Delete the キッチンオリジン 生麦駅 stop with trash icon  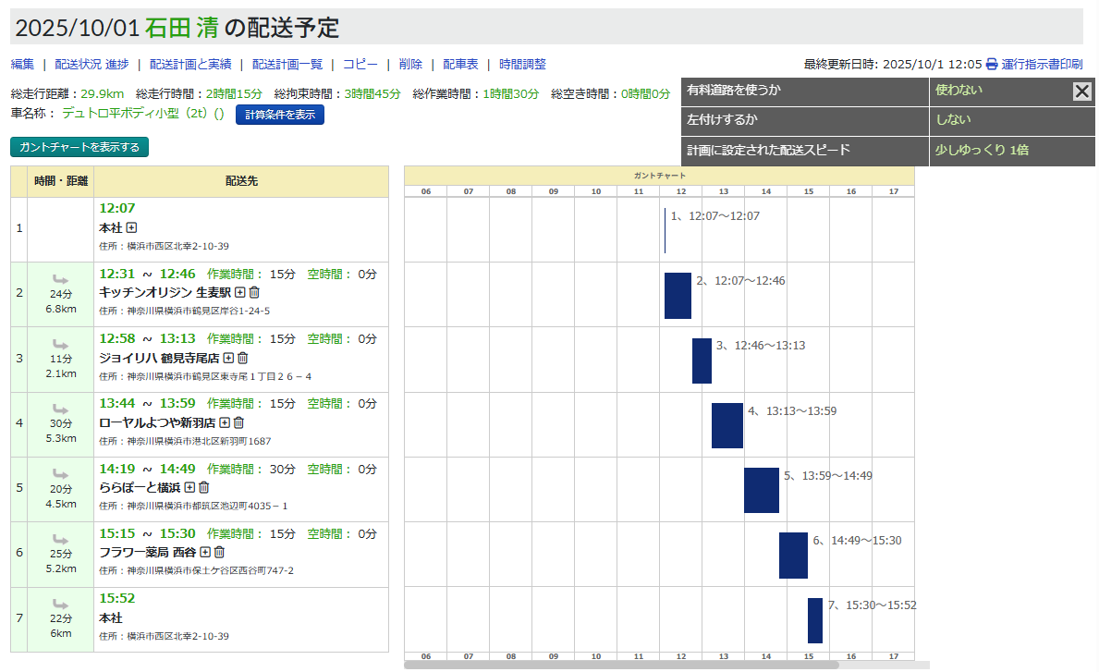[254, 292]
